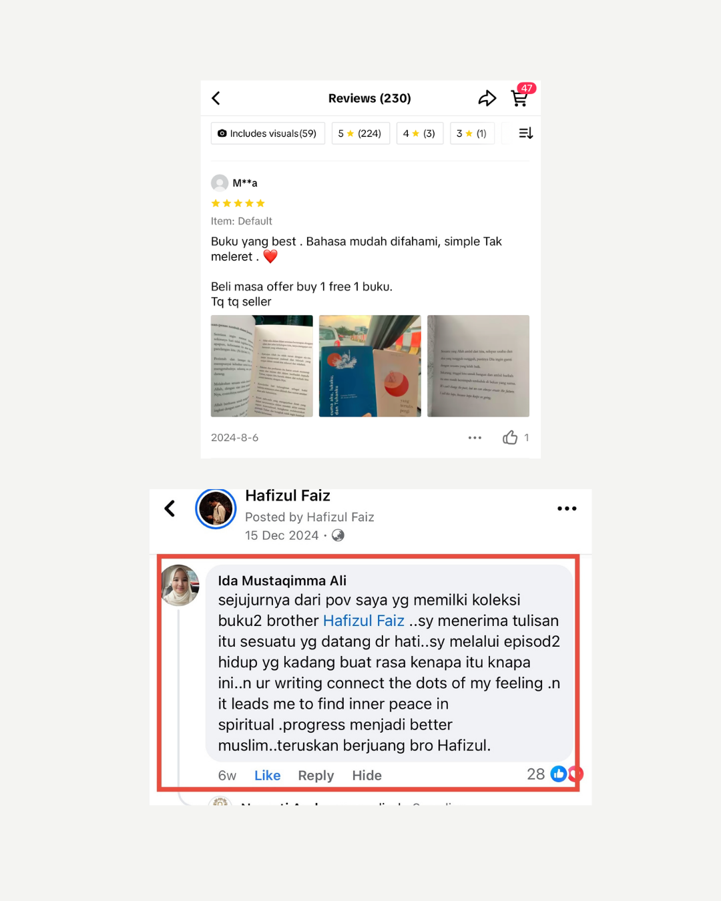The width and height of the screenshot is (721, 901).
Task: Filter by 4 star reviews (3)
Action: point(420,133)
